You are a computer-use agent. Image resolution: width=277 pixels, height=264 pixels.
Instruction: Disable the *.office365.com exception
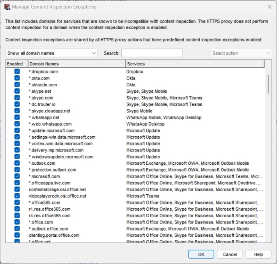(17, 202)
